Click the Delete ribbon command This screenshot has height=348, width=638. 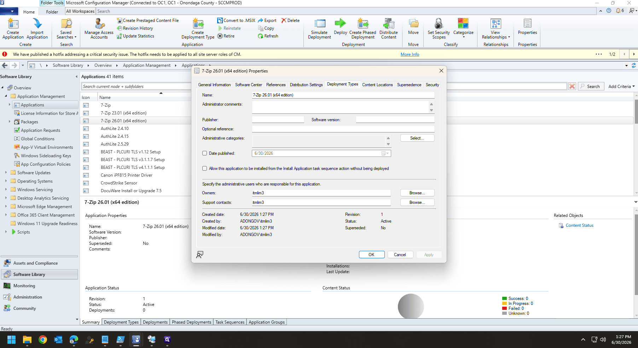290,20
